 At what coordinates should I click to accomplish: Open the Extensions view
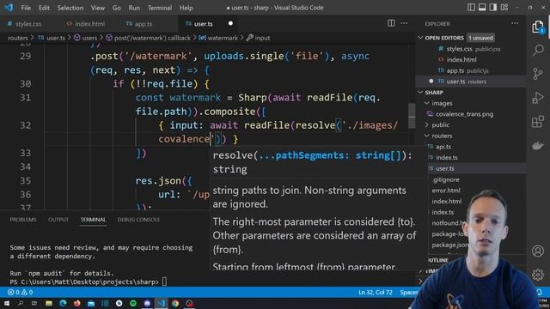[538, 122]
